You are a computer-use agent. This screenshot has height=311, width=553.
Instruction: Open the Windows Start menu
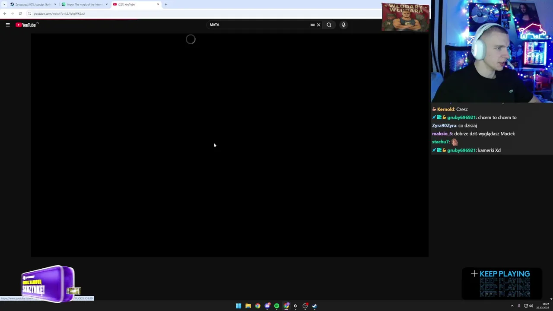(x=238, y=306)
